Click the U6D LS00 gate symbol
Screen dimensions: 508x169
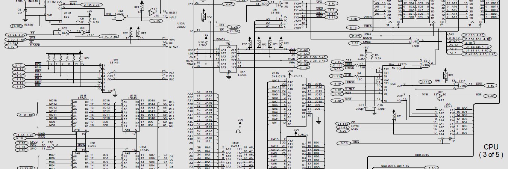[415, 41]
